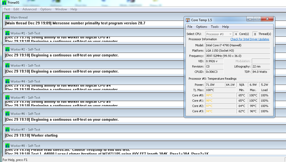Click the Core #3 minimum temperature 62°C
The width and height of the screenshot is (286, 162).
point(242,111)
